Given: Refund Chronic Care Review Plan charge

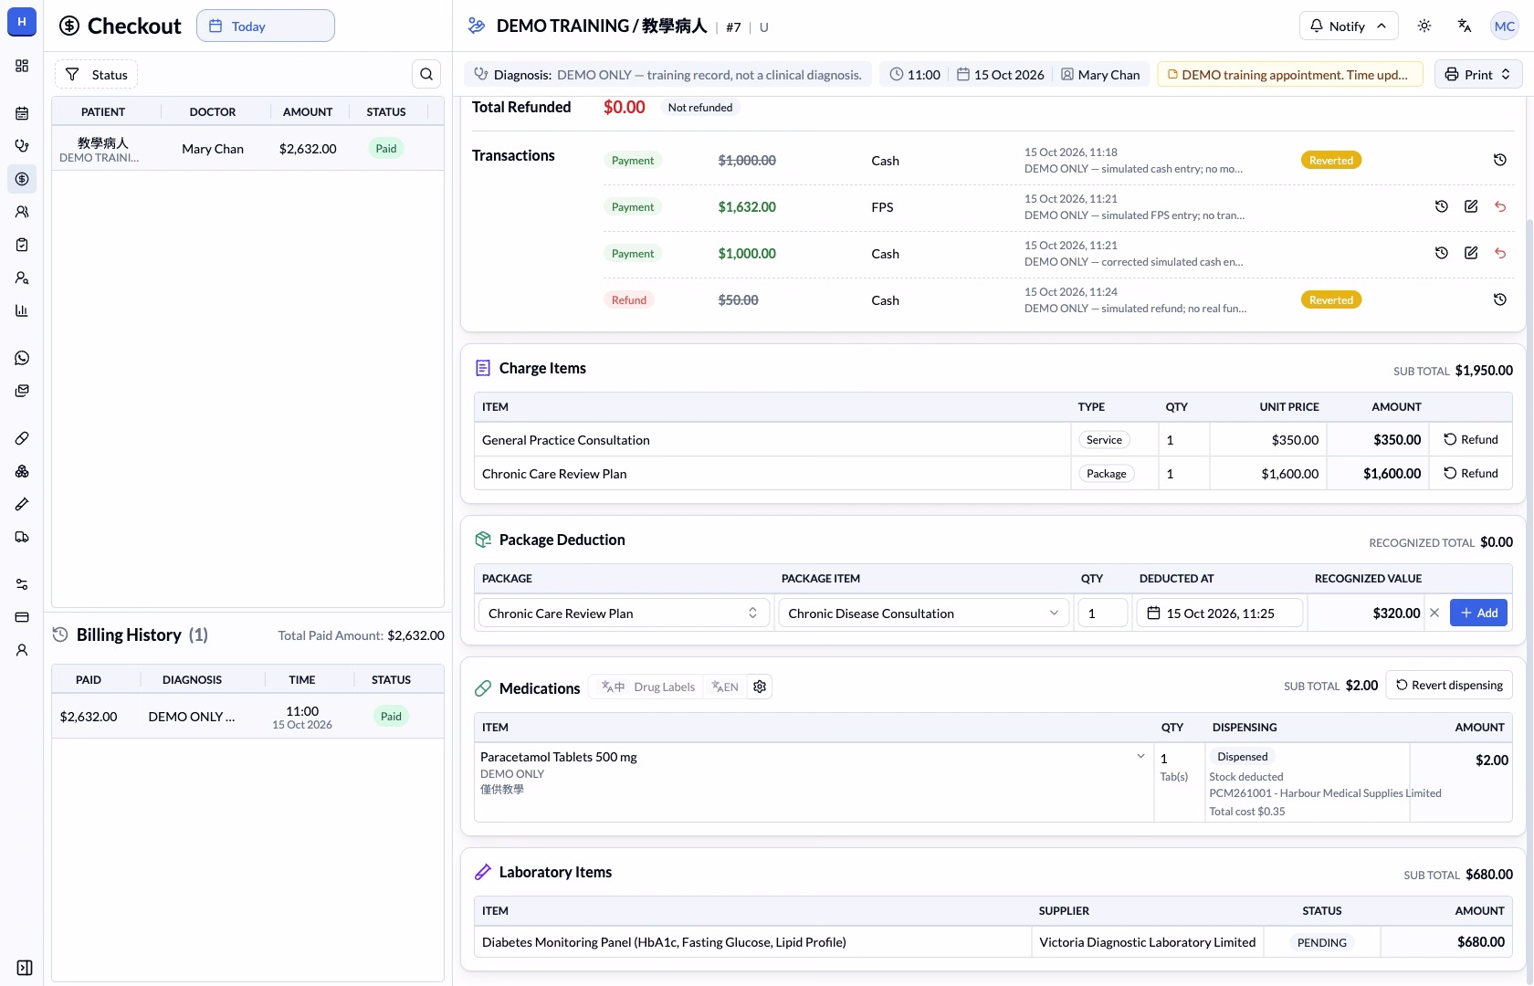Looking at the screenshot, I should coord(1471,473).
